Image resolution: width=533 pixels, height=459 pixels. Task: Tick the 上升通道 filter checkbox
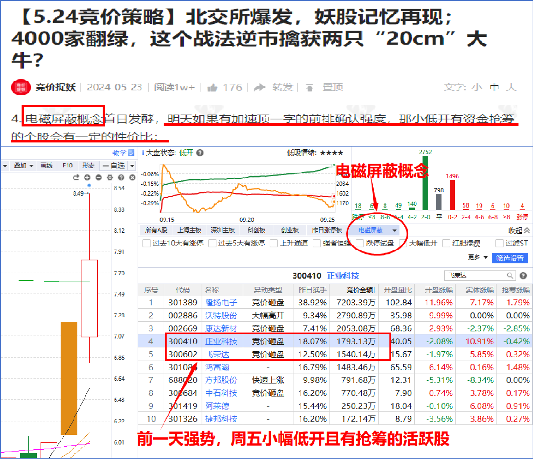tap(274, 243)
